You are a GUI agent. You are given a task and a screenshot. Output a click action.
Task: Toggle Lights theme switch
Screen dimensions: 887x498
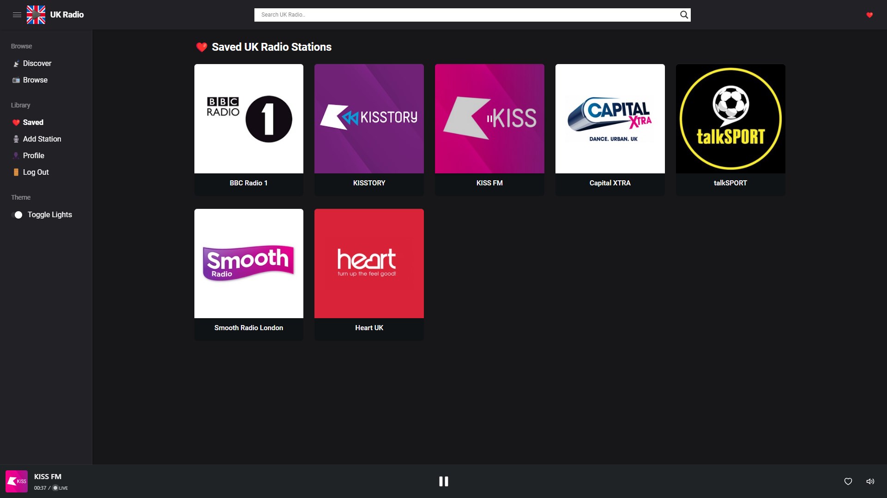pos(18,215)
